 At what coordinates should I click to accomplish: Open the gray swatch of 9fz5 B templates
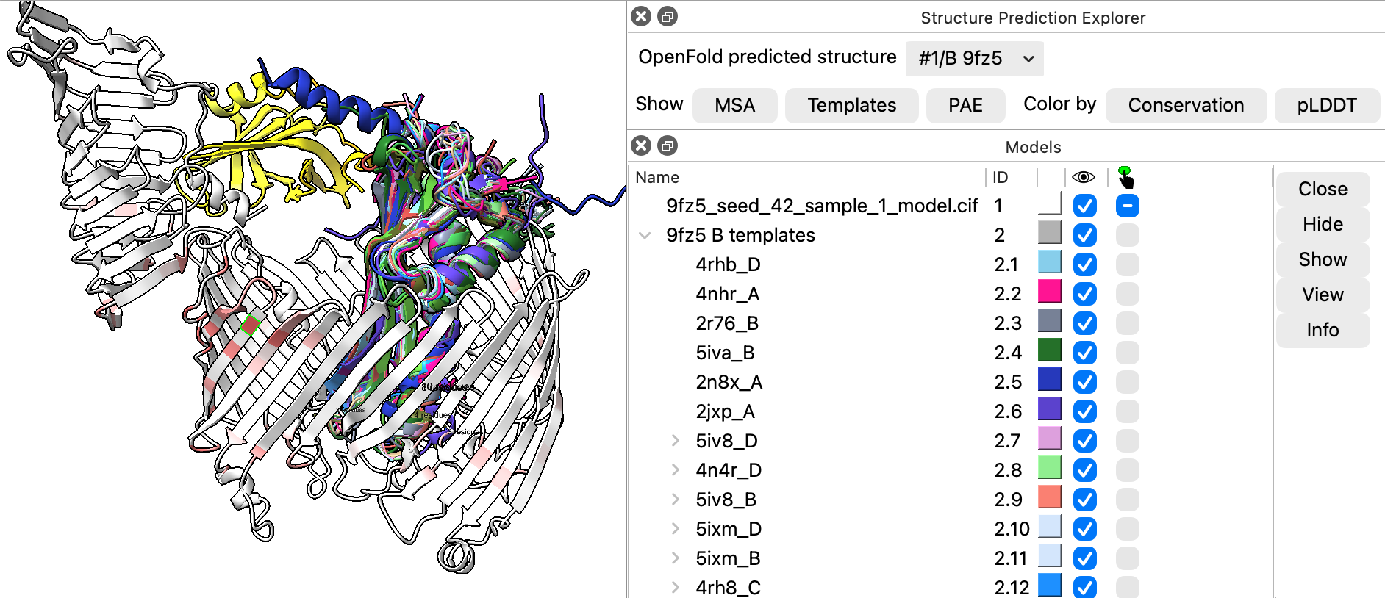point(1049,233)
